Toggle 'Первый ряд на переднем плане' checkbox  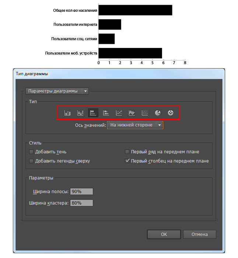(x=127, y=152)
